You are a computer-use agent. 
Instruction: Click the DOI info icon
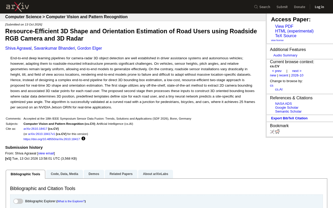(83, 139)
